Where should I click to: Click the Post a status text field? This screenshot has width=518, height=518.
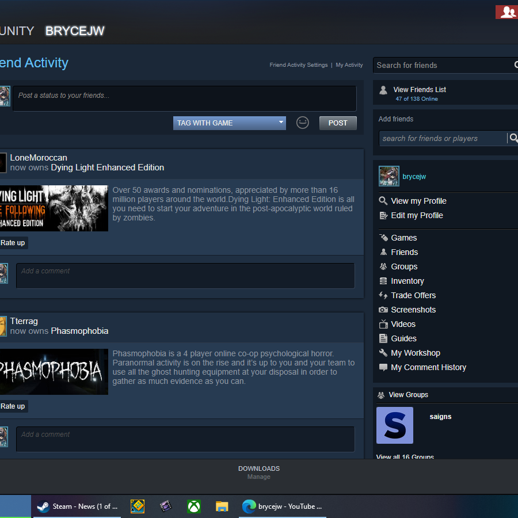(184, 98)
